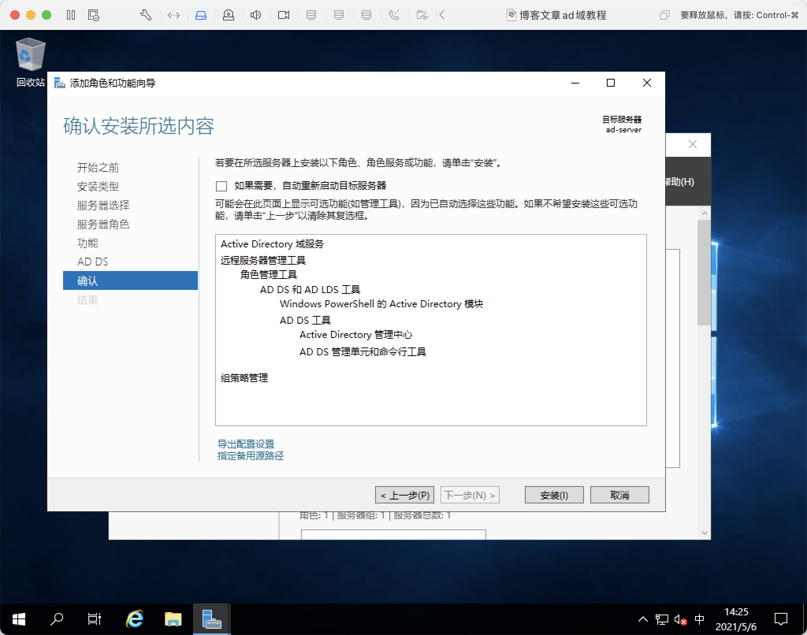Click background window vertical scrollbar
Image resolution: width=807 pixels, height=635 pixels.
coord(704,272)
